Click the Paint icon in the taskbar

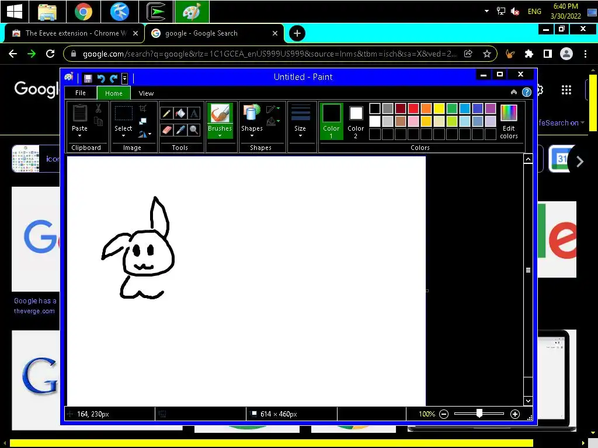(x=192, y=12)
